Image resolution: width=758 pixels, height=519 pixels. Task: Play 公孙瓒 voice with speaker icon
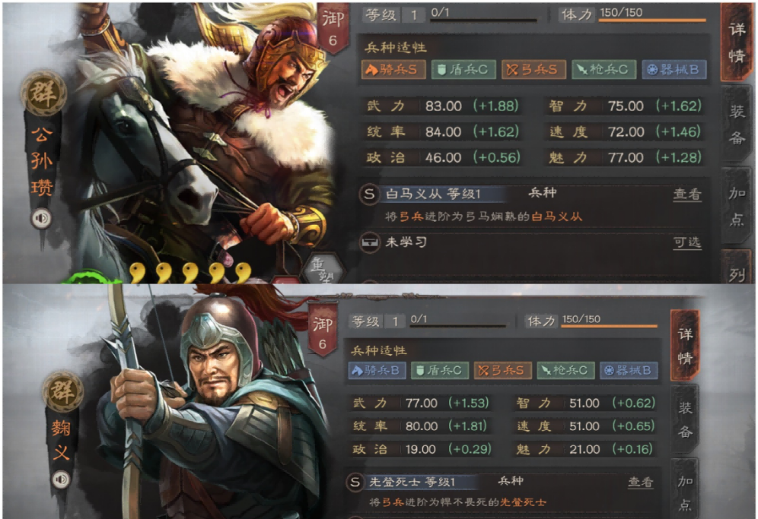coord(42,219)
